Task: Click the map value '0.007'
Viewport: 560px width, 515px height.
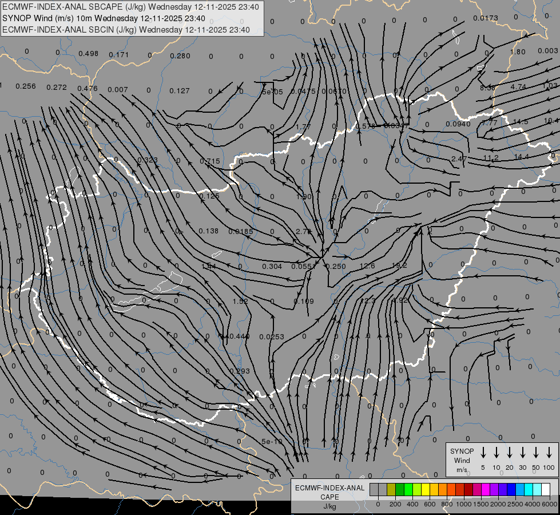Action: coord(117,89)
